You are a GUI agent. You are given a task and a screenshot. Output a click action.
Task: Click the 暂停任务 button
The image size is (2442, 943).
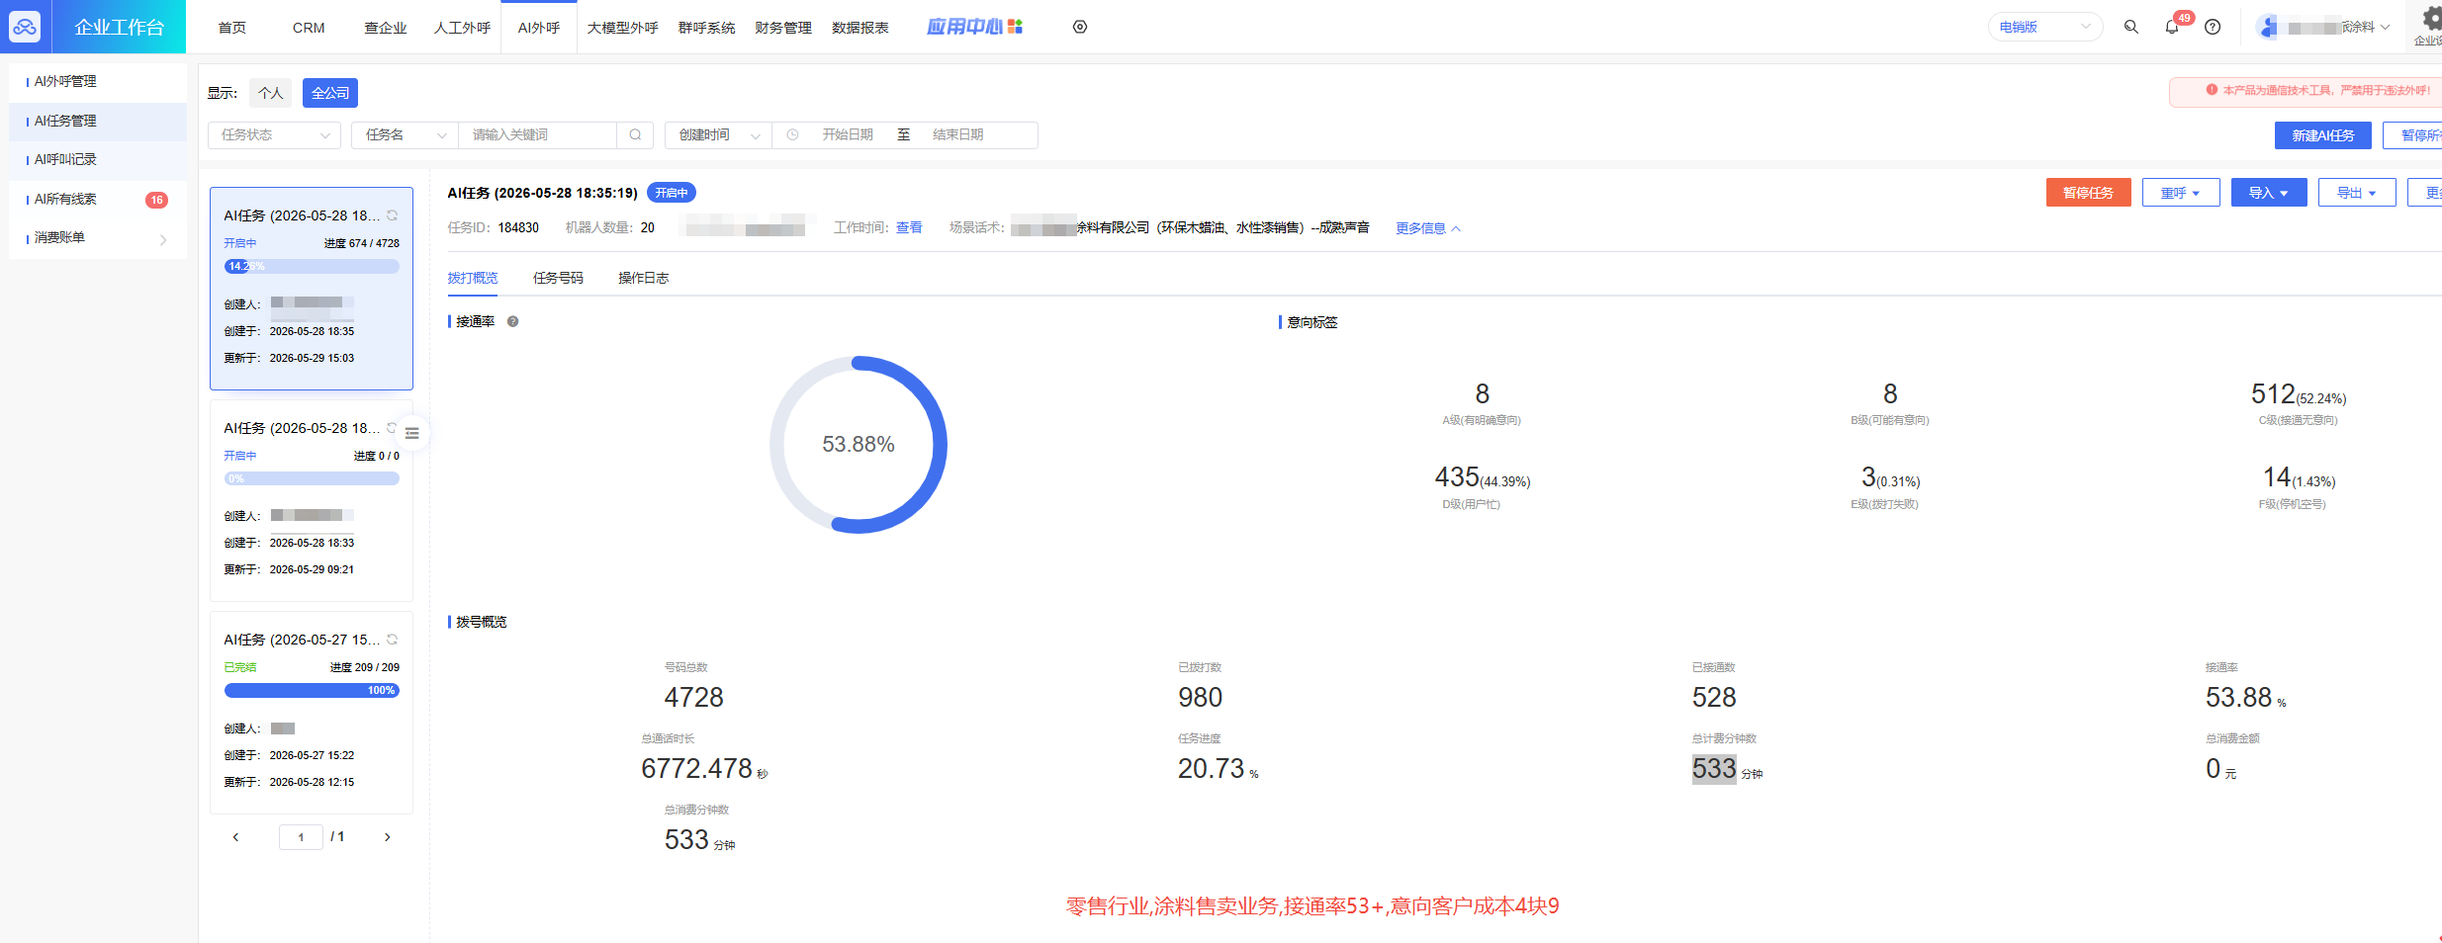(2088, 193)
